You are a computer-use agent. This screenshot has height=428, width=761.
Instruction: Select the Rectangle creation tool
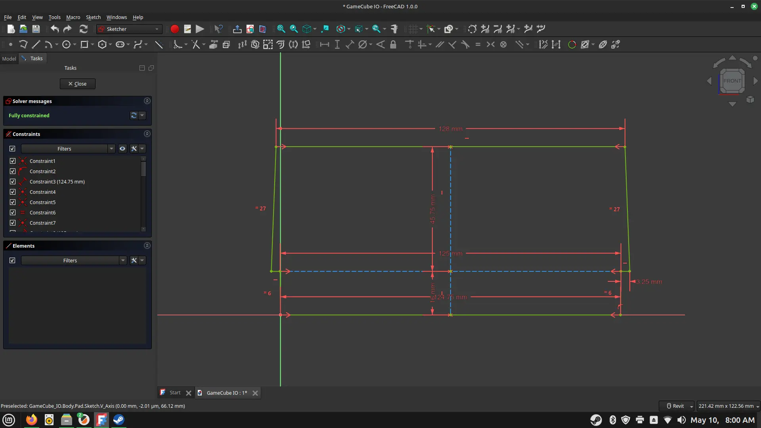point(84,44)
